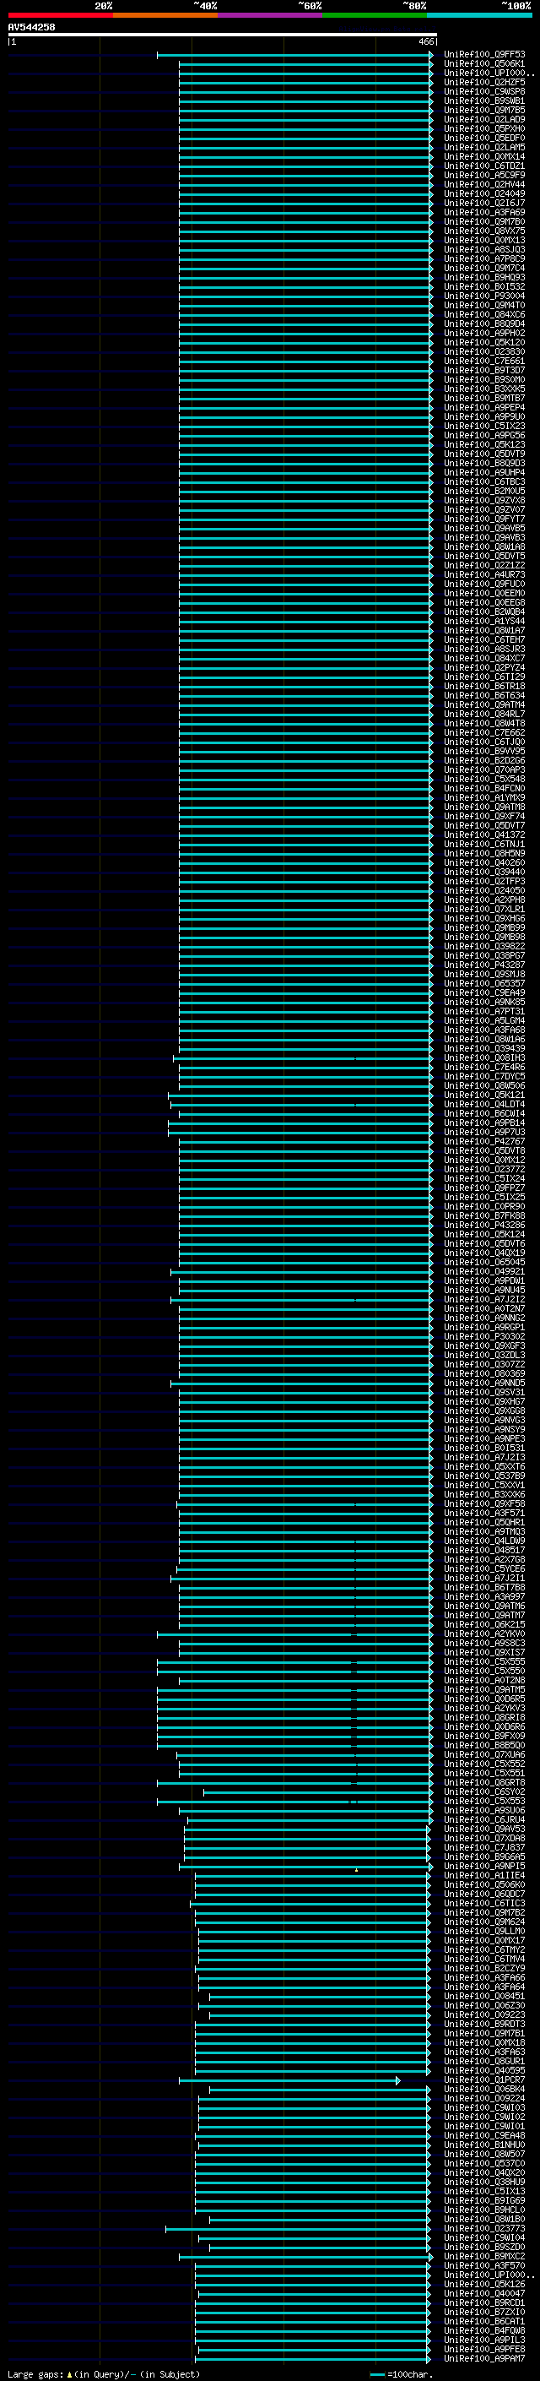Select hit UniRef100_C5IX23
The height and width of the screenshot is (2381, 540).
[x=483, y=426]
